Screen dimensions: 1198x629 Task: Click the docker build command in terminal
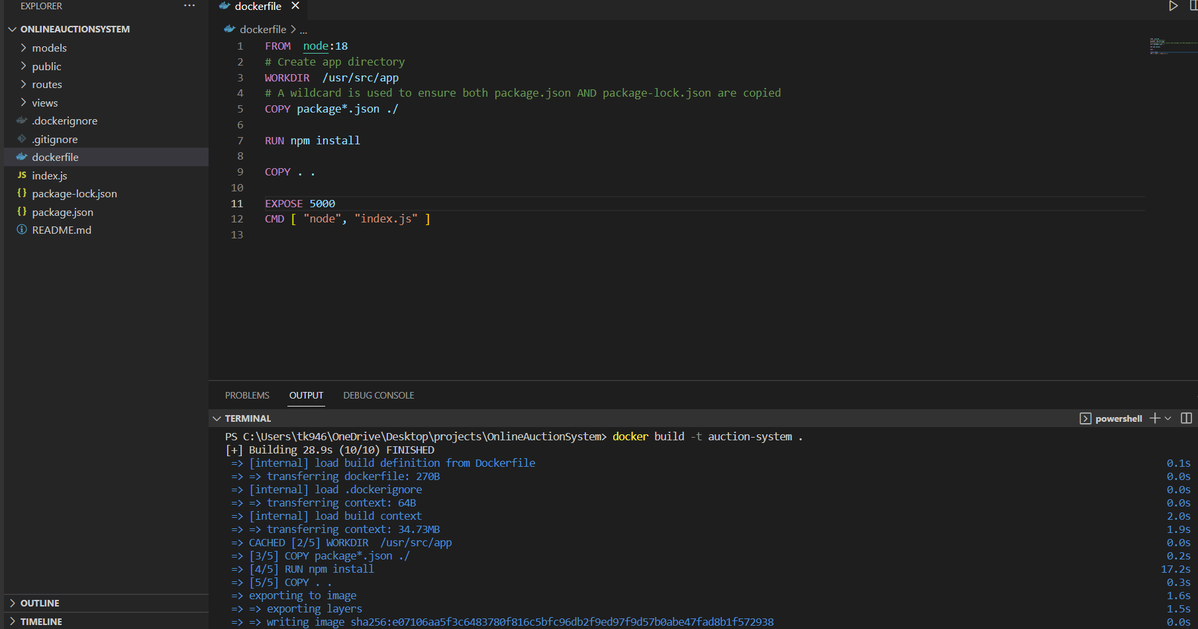click(x=707, y=436)
